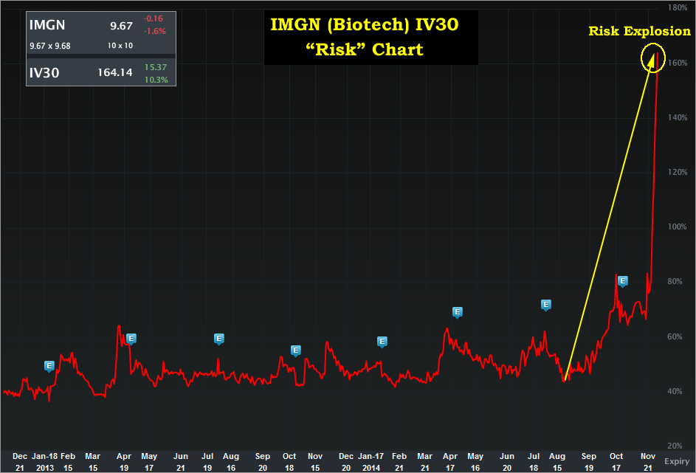Click the quote size 10 x 10

click(120, 45)
